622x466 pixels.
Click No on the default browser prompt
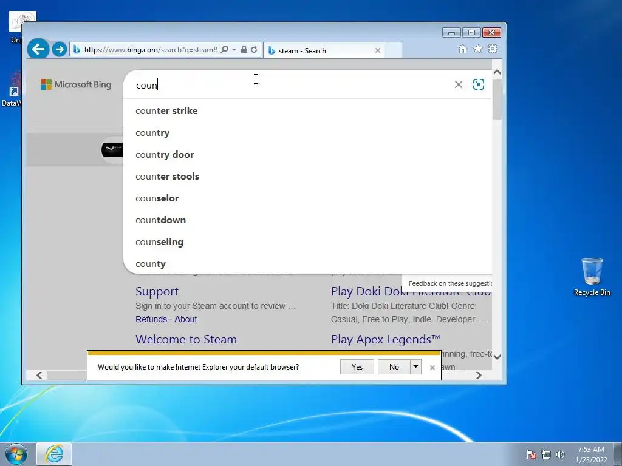[x=394, y=367]
